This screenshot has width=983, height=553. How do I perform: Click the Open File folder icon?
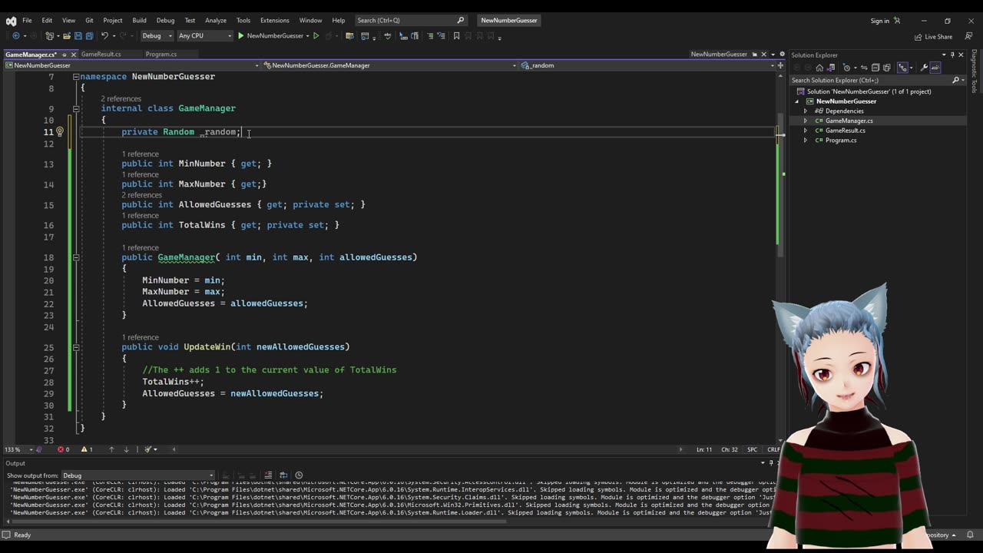(x=67, y=35)
